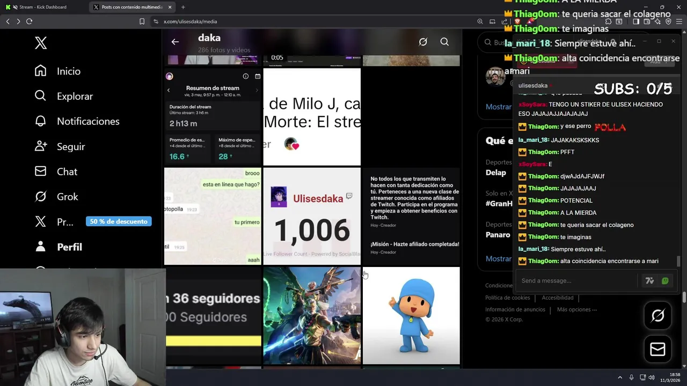
Task: Navigate browser forward
Action: [18, 21]
